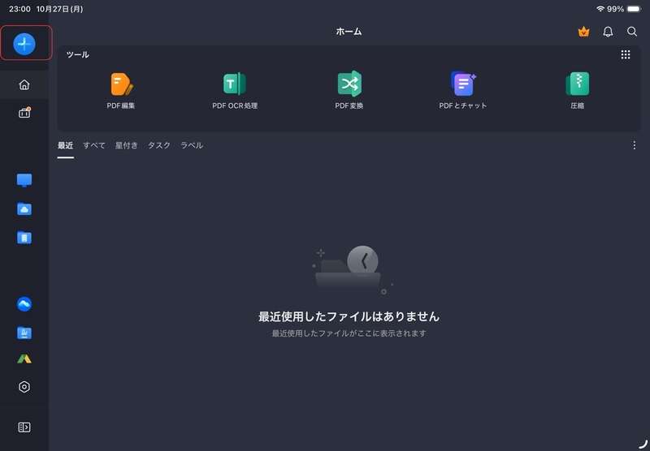Screen dimensions: 650x451
Task: Click the ツール section heading
Action: tap(77, 54)
